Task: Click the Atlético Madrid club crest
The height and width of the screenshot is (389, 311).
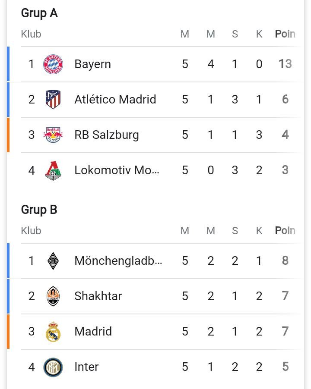Action: pos(53,100)
